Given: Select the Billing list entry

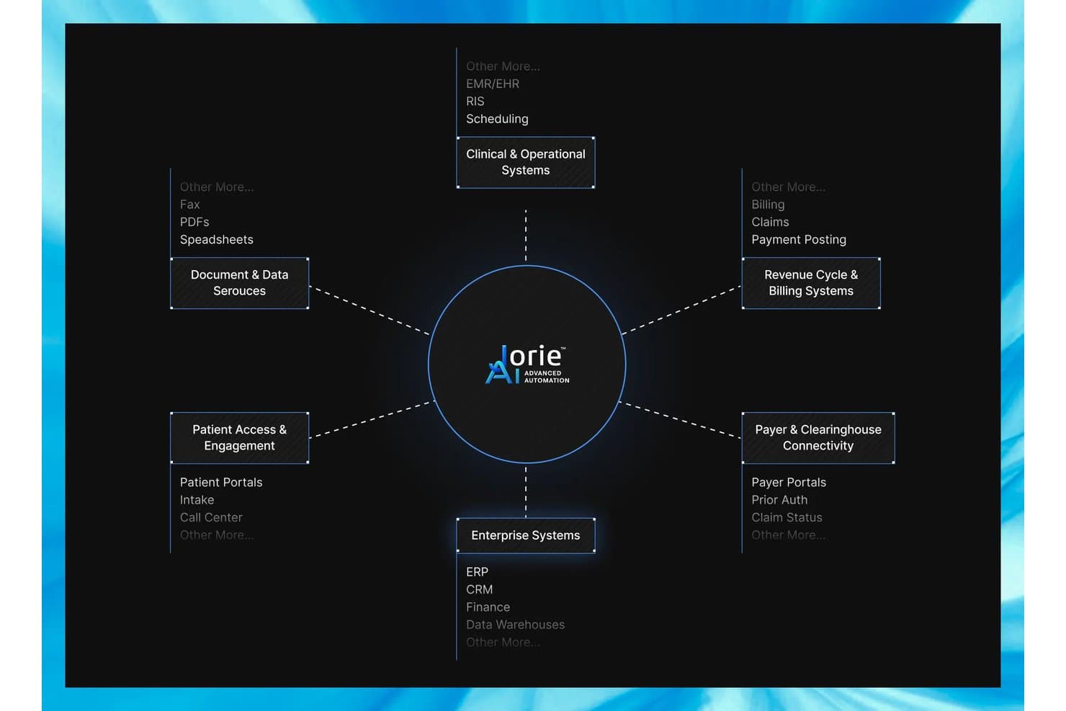Looking at the screenshot, I should (x=768, y=205).
